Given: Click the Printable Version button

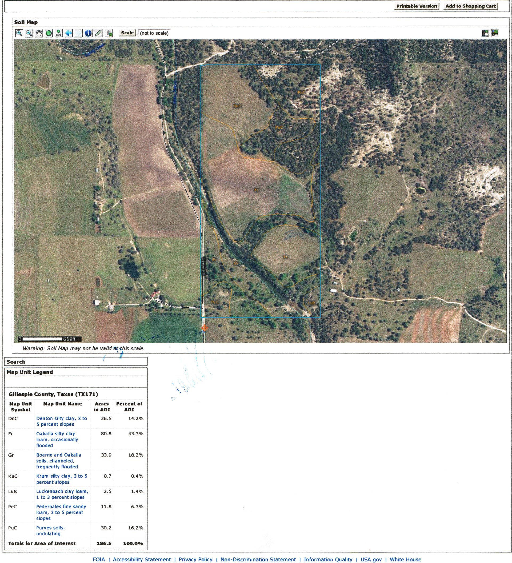Looking at the screenshot, I should (x=417, y=6).
